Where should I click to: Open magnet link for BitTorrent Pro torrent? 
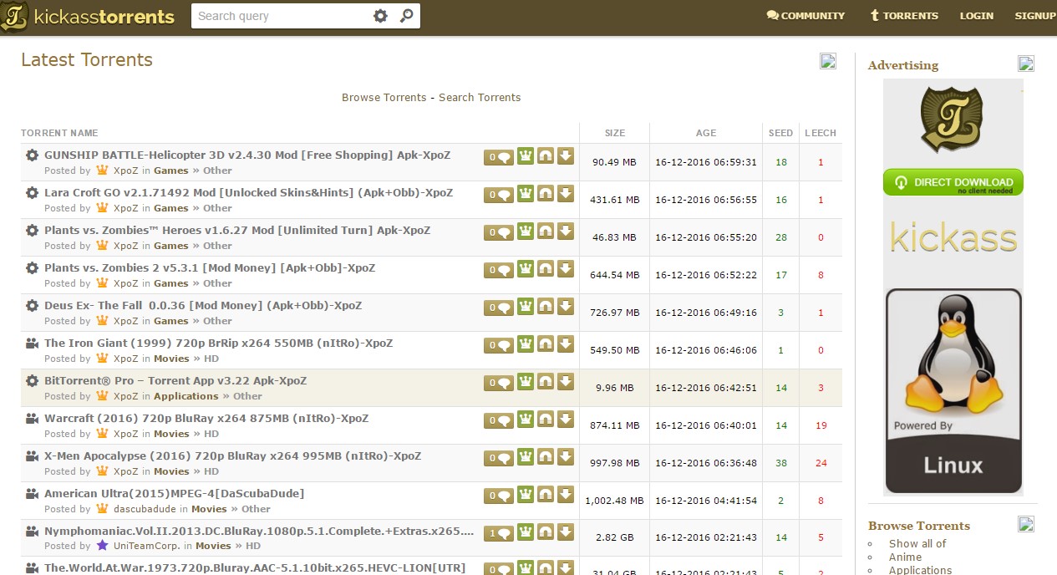pyautogui.click(x=546, y=381)
